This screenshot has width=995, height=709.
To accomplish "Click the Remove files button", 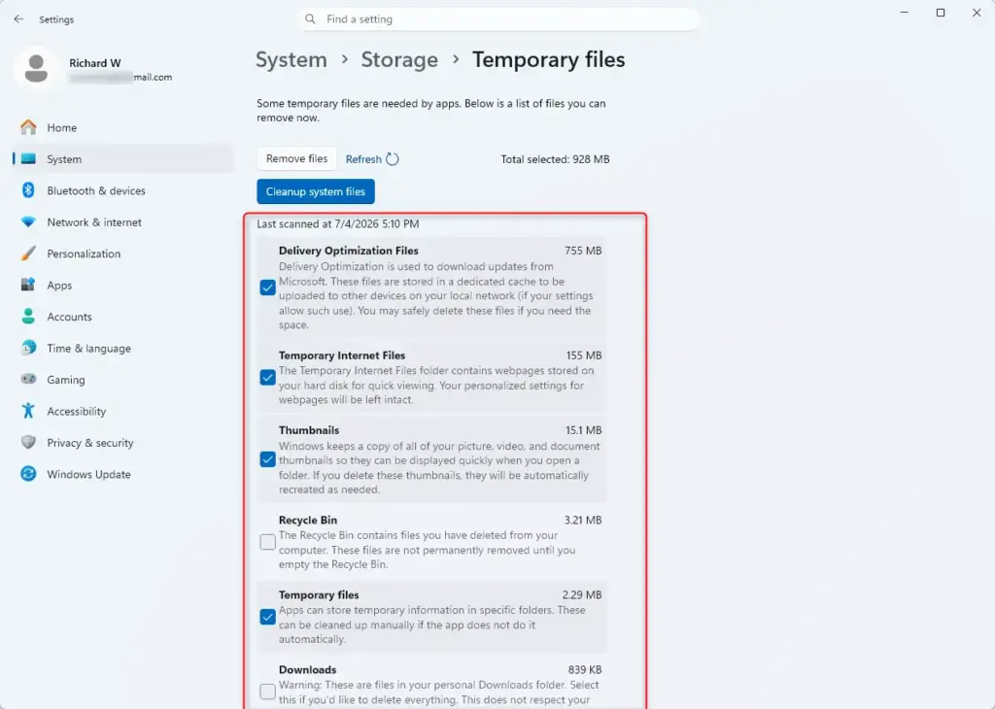I will click(x=296, y=158).
